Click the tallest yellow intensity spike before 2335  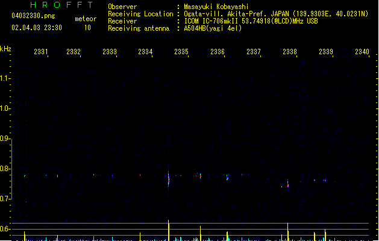point(169,230)
